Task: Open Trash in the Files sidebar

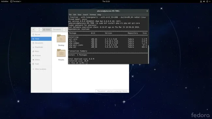Action: pos(41,64)
